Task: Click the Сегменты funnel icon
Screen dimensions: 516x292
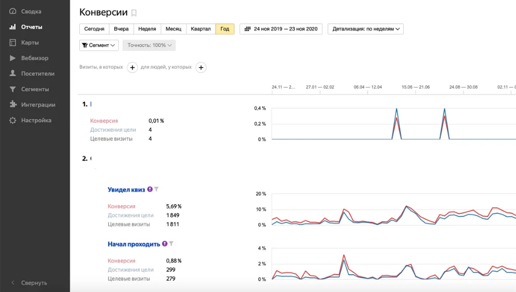Action: click(x=13, y=89)
